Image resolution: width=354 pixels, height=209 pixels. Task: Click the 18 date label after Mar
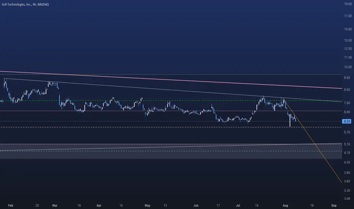pos(79,205)
